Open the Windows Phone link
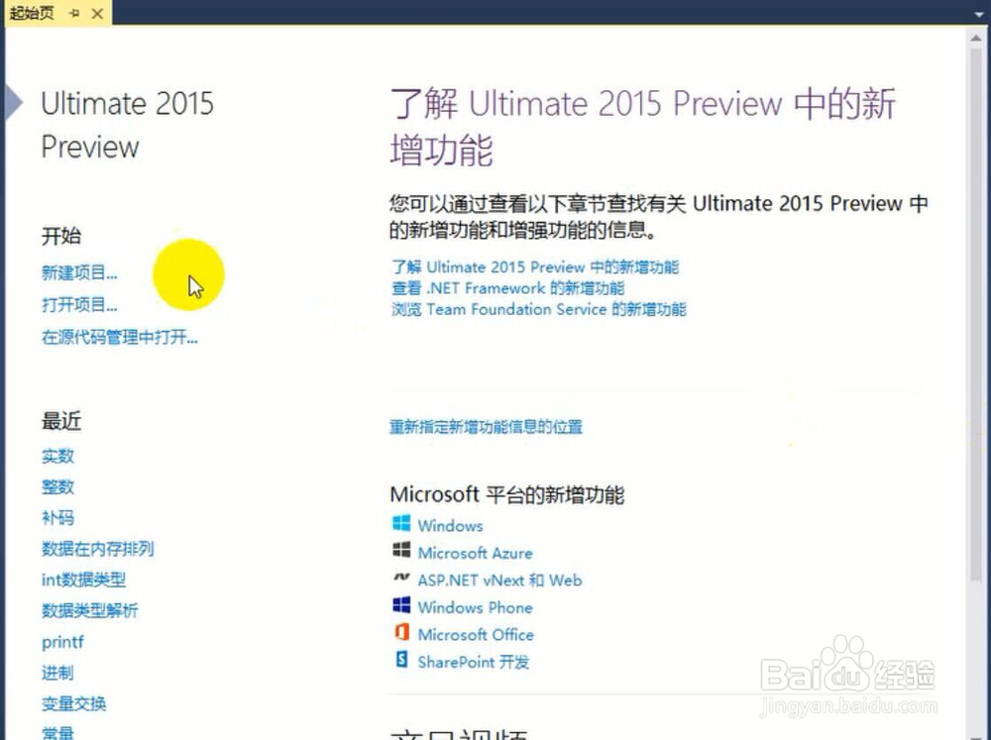The height and width of the screenshot is (740, 991). (476, 607)
